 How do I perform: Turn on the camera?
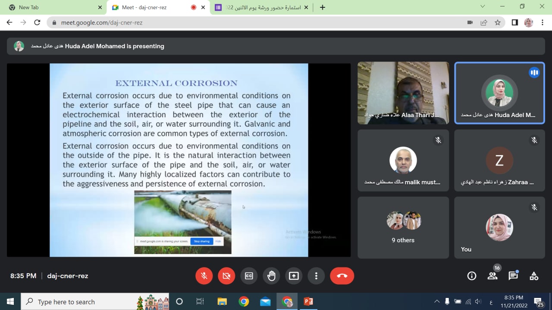226,276
